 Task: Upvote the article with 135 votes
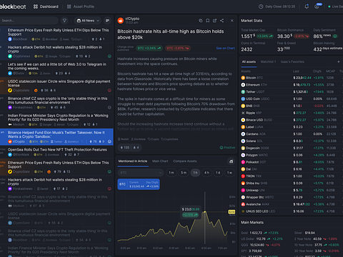pyautogui.click(x=124, y=148)
